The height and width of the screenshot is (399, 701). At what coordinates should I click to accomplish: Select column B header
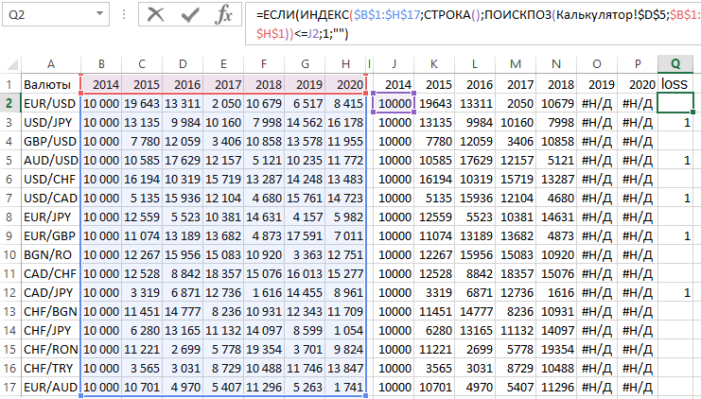(x=101, y=64)
